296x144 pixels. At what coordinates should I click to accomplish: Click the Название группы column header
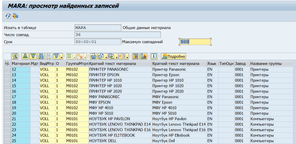point(266,64)
